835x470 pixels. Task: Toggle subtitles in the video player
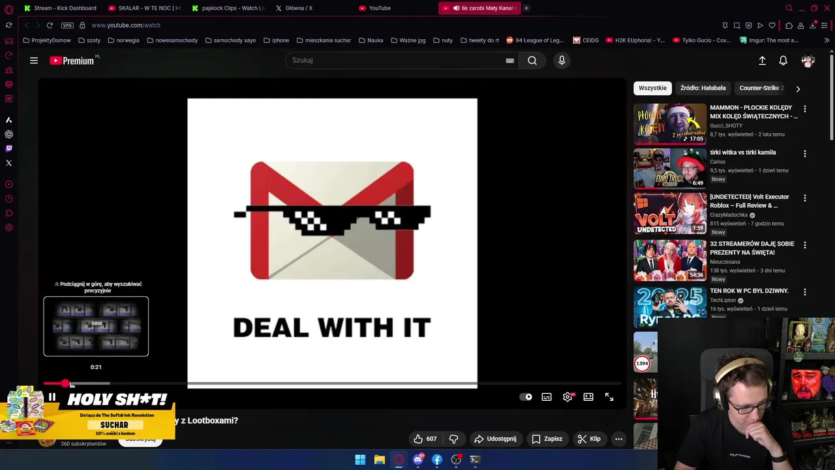[x=547, y=397]
